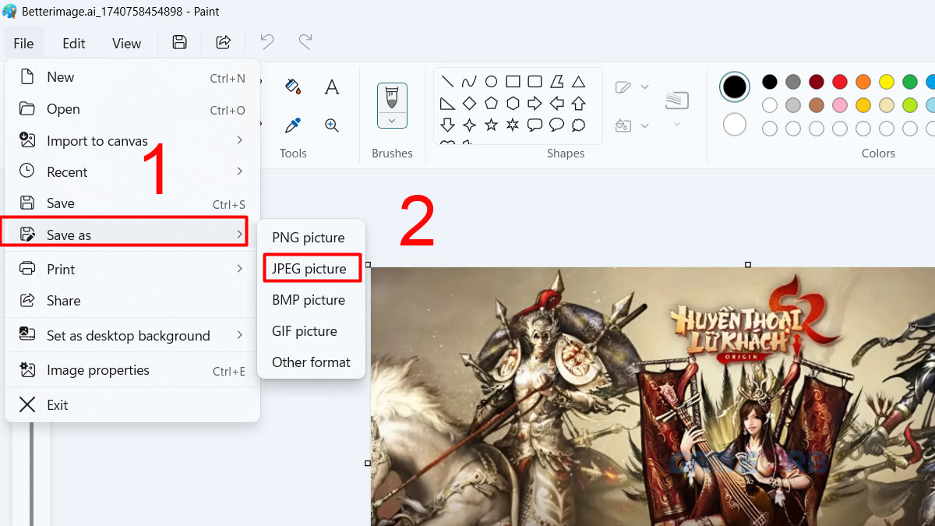Select the Magnifier zoom tool
Screen dimensions: 935x526
tap(332, 125)
